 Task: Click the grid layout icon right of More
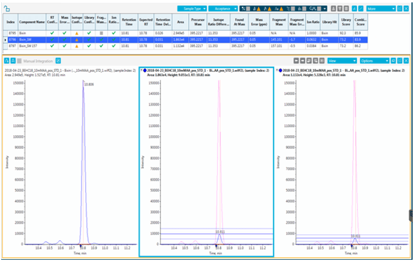[x=400, y=9]
